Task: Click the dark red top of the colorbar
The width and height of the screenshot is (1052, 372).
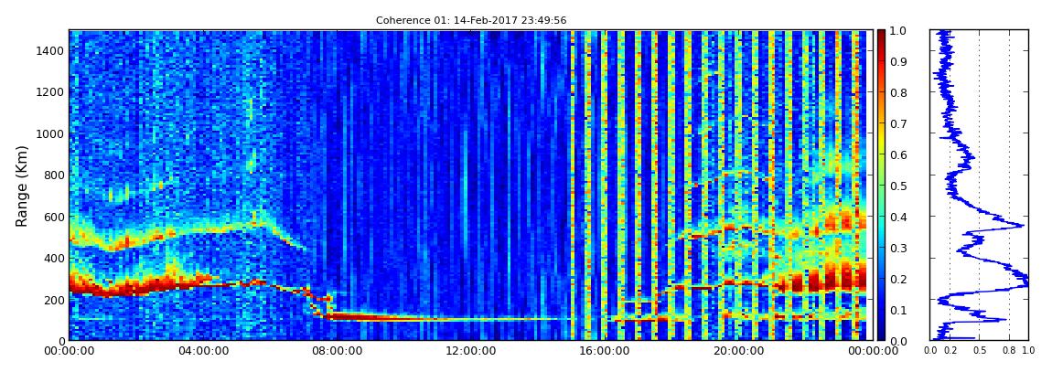Action: [881, 35]
